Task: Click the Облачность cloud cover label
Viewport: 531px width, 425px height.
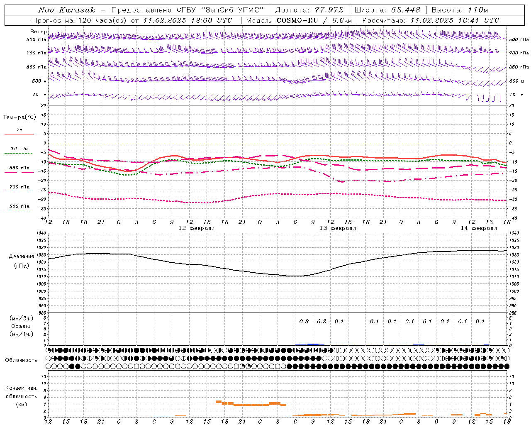Action: pyautogui.click(x=21, y=360)
